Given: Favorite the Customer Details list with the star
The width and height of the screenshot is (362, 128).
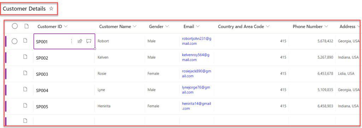Looking at the screenshot, I should 51,9.
